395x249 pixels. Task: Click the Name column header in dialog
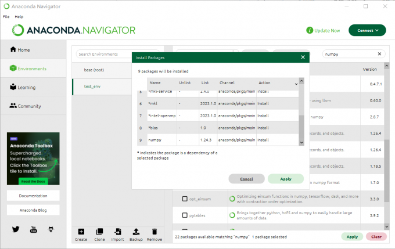tap(162, 82)
